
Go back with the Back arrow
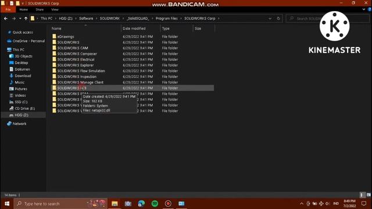click(x=6, y=19)
